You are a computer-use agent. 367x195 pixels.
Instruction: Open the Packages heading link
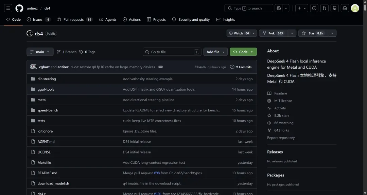click(276, 175)
